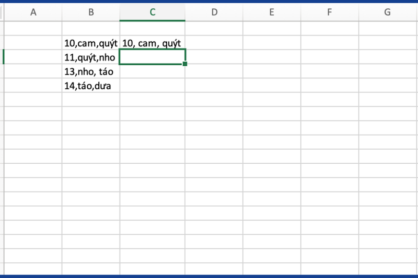Click cell containing "14,táo,dưa"

pos(91,86)
